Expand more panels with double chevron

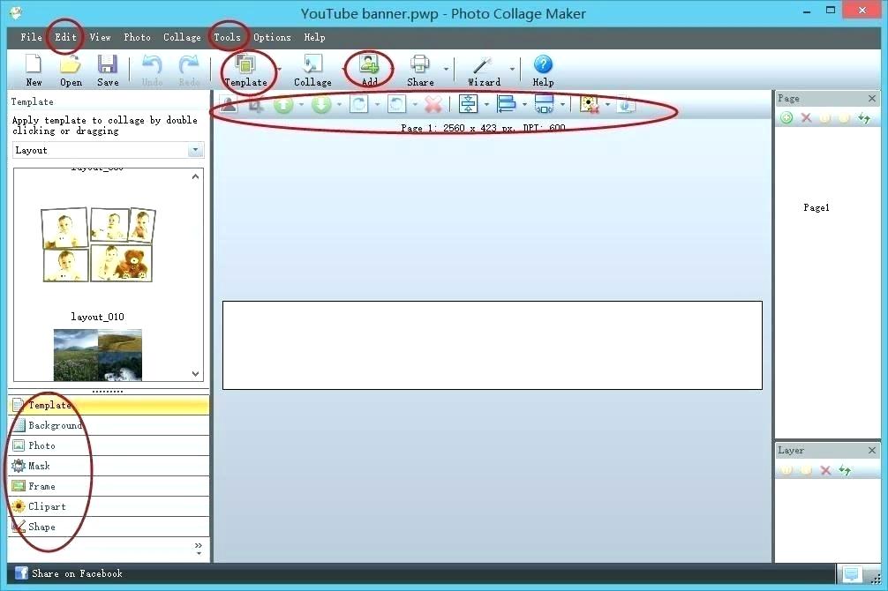pos(199,548)
